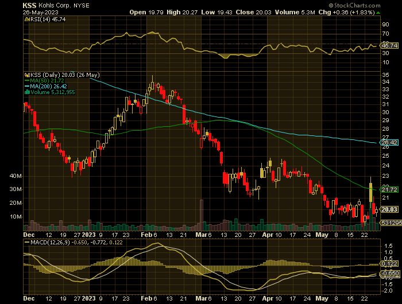Click the 26-May-2023 date label

(41, 12)
